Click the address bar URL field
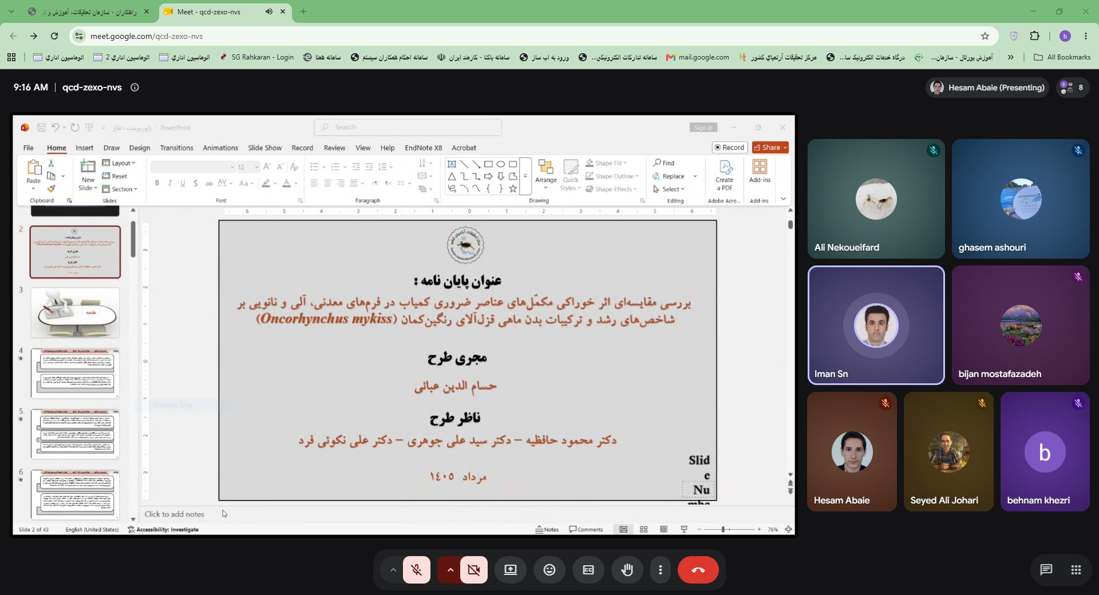 515,36
